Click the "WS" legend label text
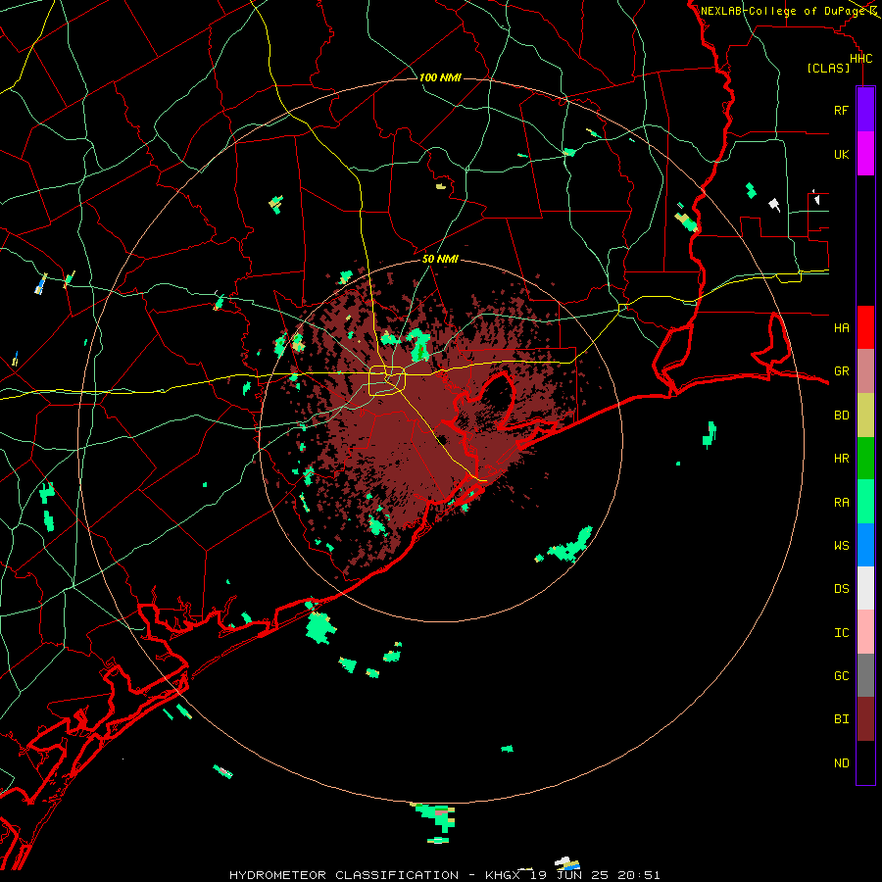 point(842,545)
